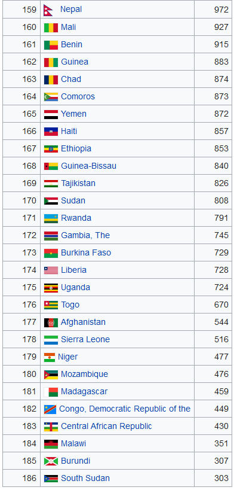
Task: Click the Tajikistan flag icon
Action: (51, 184)
